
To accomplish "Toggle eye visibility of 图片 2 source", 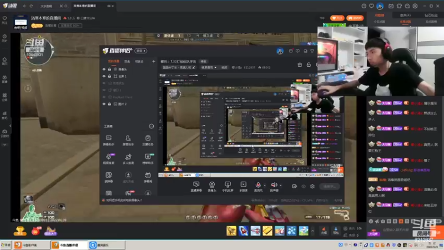I will click(104, 104).
